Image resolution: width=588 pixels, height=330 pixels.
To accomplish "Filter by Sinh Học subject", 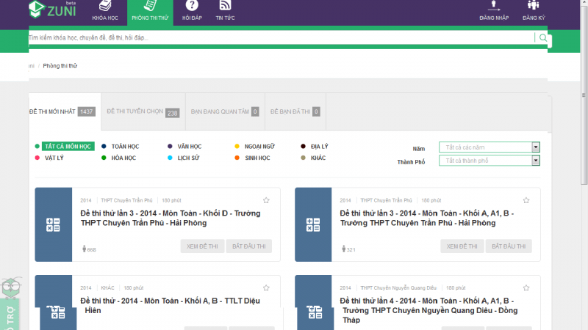I will (257, 158).
